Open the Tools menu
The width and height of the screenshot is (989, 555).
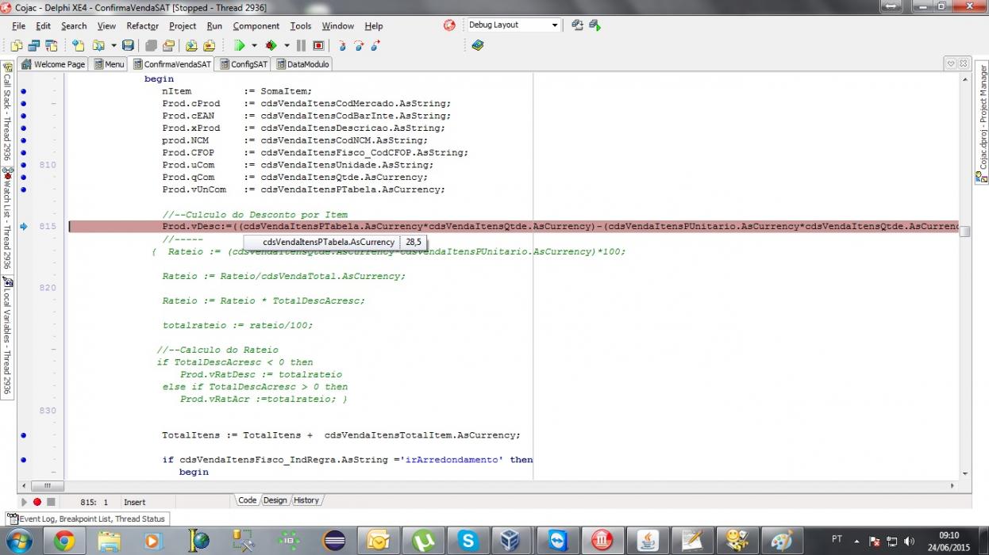pyautogui.click(x=301, y=26)
